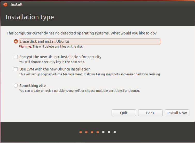The height and width of the screenshot is (143, 195).
Task: Click the Use LVM with the new Ubuntu label
Action: click(55, 69)
